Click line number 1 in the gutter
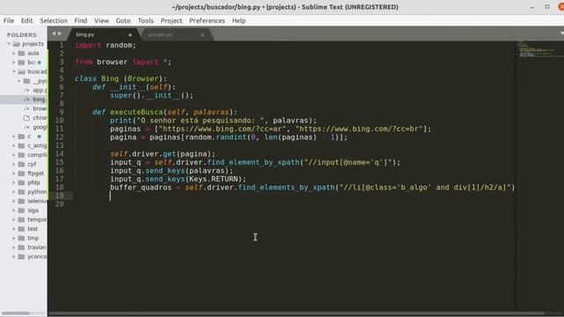Screen dimensions: 564x317 pos(62,45)
